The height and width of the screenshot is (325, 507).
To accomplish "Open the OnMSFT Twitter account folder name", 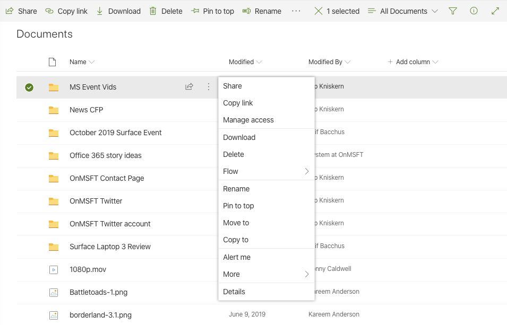I will [x=110, y=224].
